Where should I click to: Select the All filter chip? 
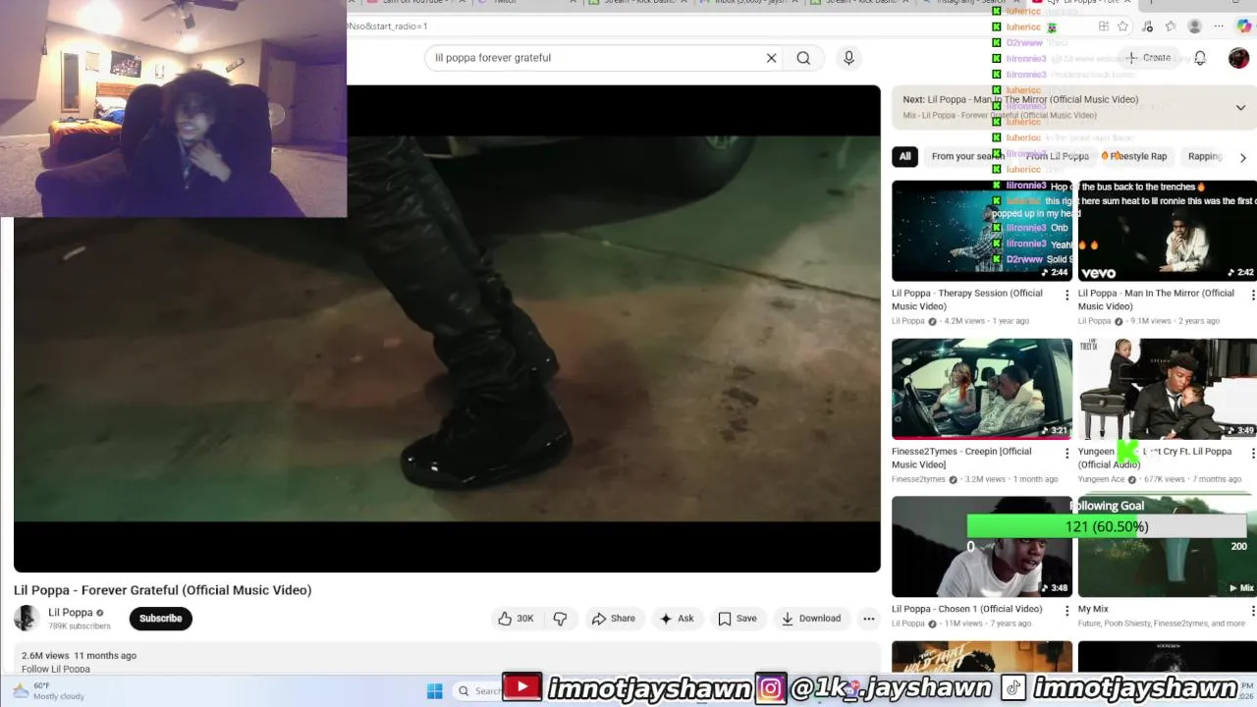(x=904, y=156)
